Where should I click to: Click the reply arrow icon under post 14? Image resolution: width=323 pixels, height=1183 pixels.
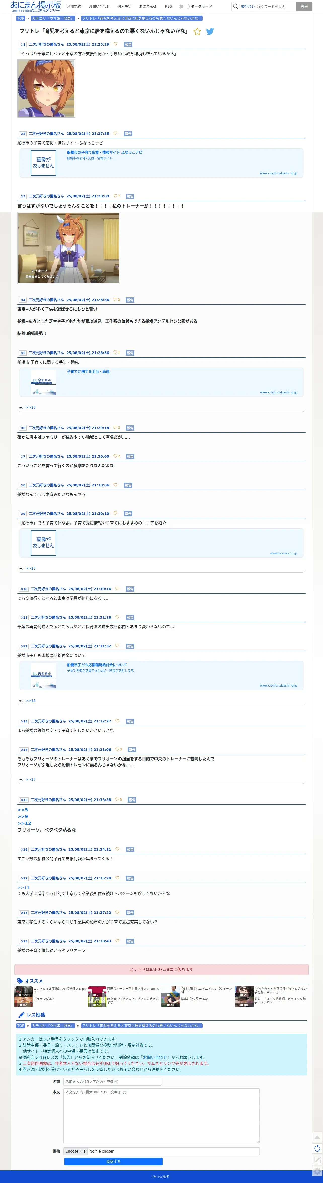click(21, 779)
